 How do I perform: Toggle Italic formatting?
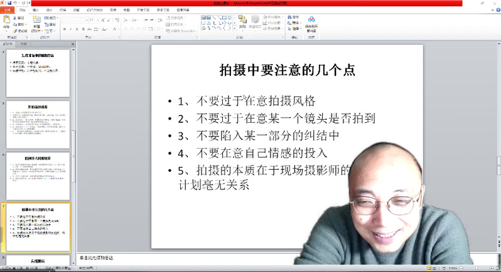tap(72, 29)
